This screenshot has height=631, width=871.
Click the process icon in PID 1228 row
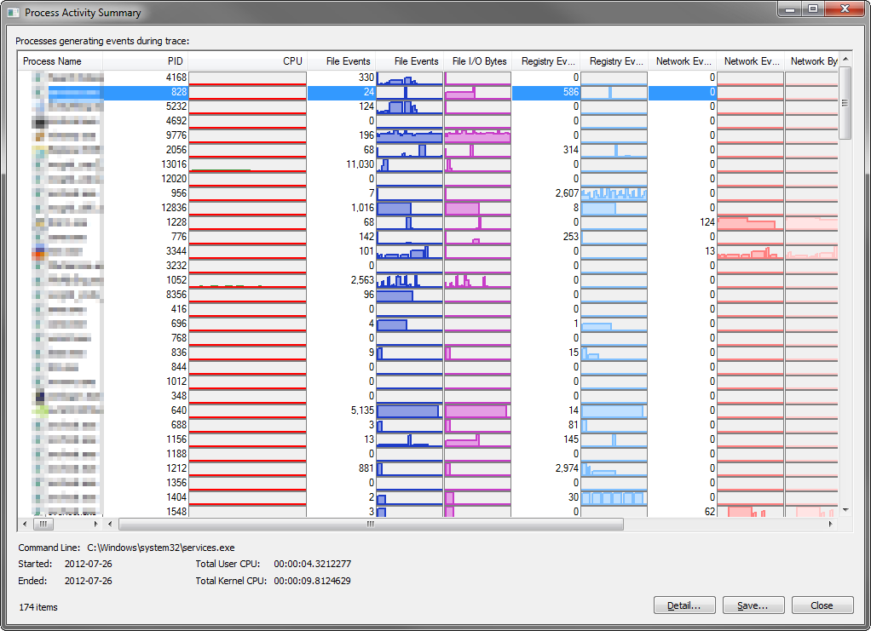(39, 222)
